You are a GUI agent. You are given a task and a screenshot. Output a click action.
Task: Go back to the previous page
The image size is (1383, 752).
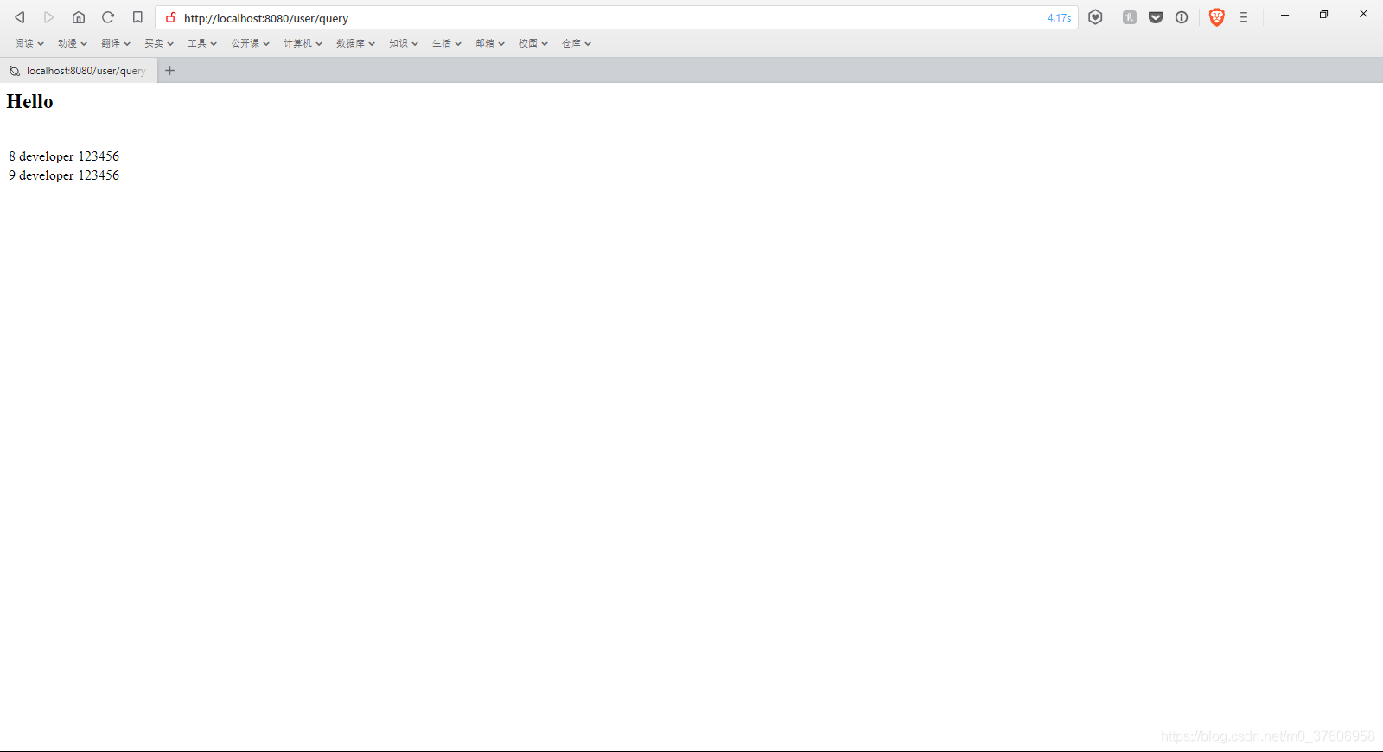point(20,17)
